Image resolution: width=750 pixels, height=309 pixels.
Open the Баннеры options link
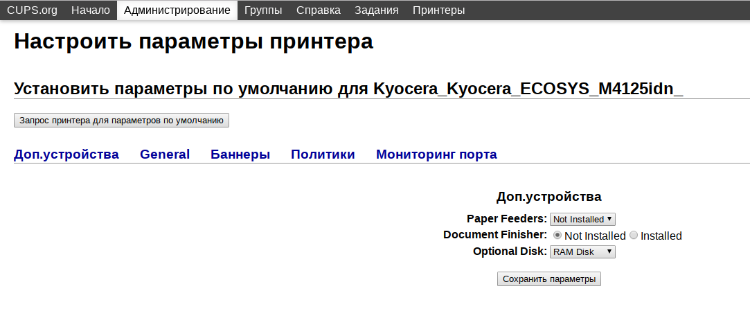click(x=240, y=154)
